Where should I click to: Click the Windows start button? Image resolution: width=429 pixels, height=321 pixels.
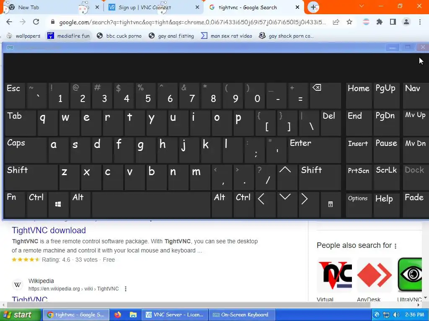click(20, 315)
